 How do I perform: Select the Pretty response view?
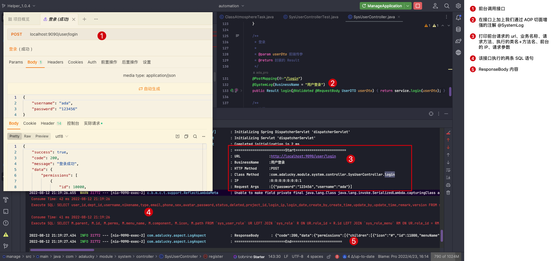coord(14,136)
